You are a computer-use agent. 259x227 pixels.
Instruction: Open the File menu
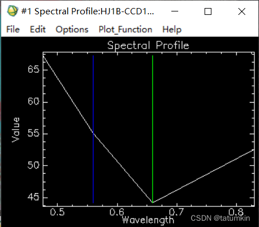click(13, 29)
